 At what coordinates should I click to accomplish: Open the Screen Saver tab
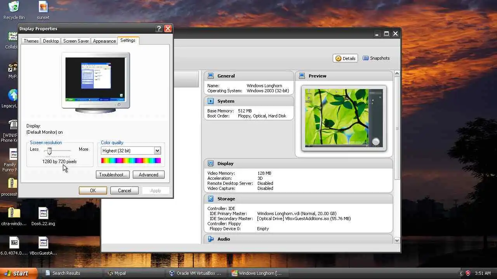point(76,41)
